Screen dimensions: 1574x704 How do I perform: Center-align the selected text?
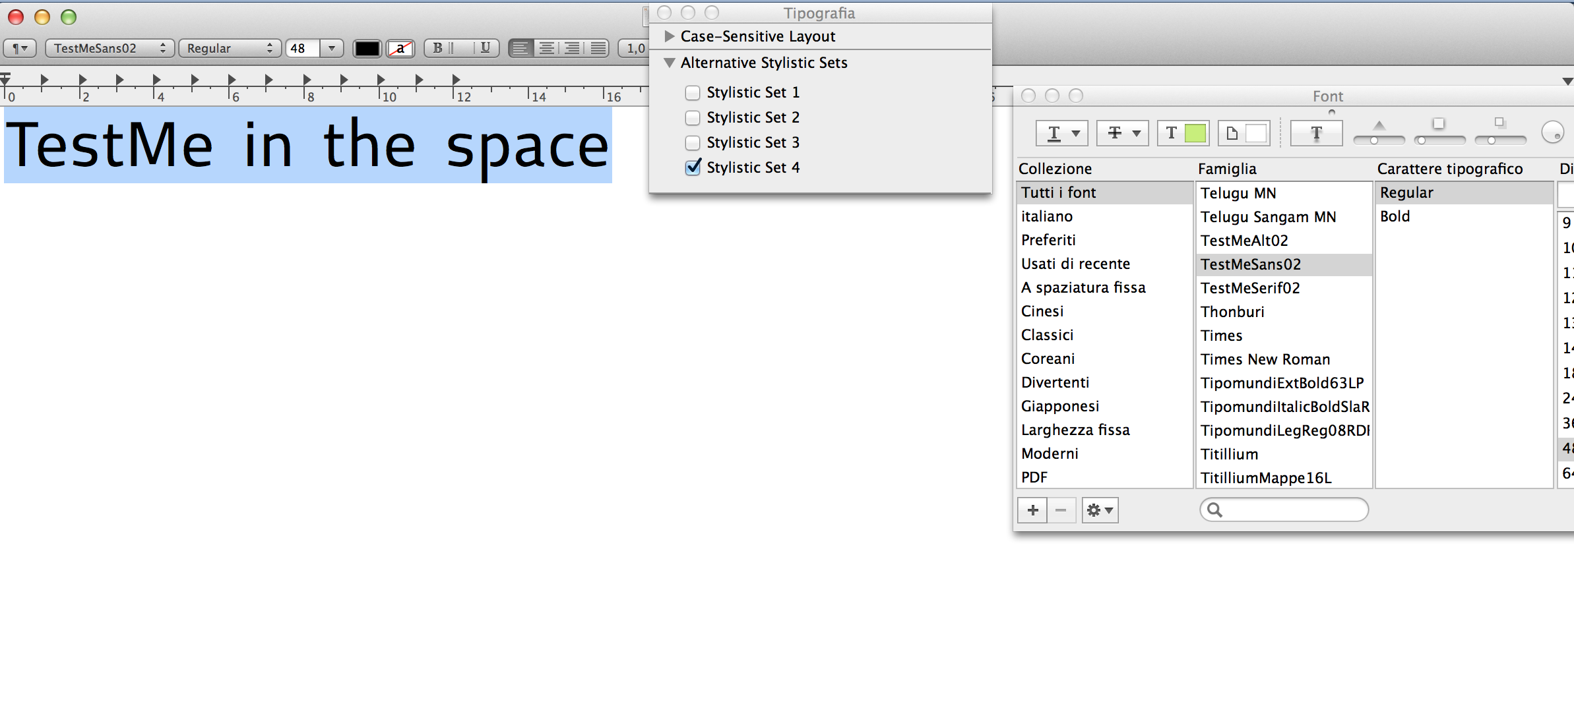tap(546, 48)
